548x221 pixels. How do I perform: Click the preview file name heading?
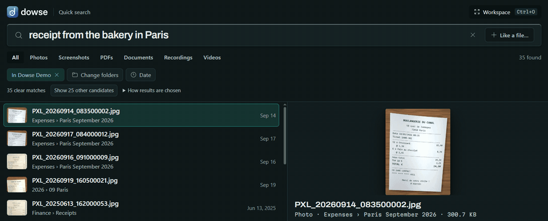(358, 204)
